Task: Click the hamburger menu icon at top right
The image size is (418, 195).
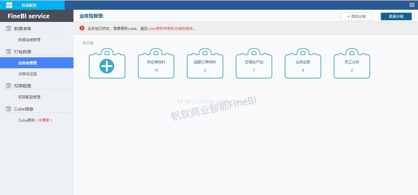Action: (x=412, y=5)
